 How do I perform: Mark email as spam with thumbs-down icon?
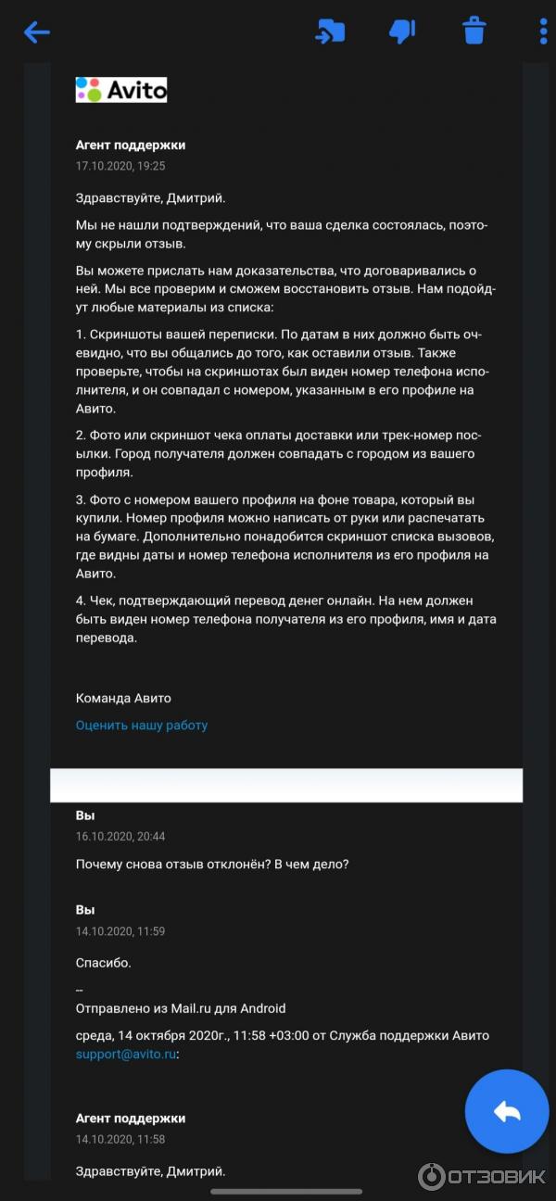click(x=402, y=32)
